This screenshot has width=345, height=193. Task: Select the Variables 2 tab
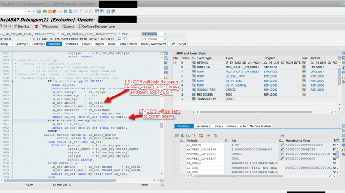(203, 126)
